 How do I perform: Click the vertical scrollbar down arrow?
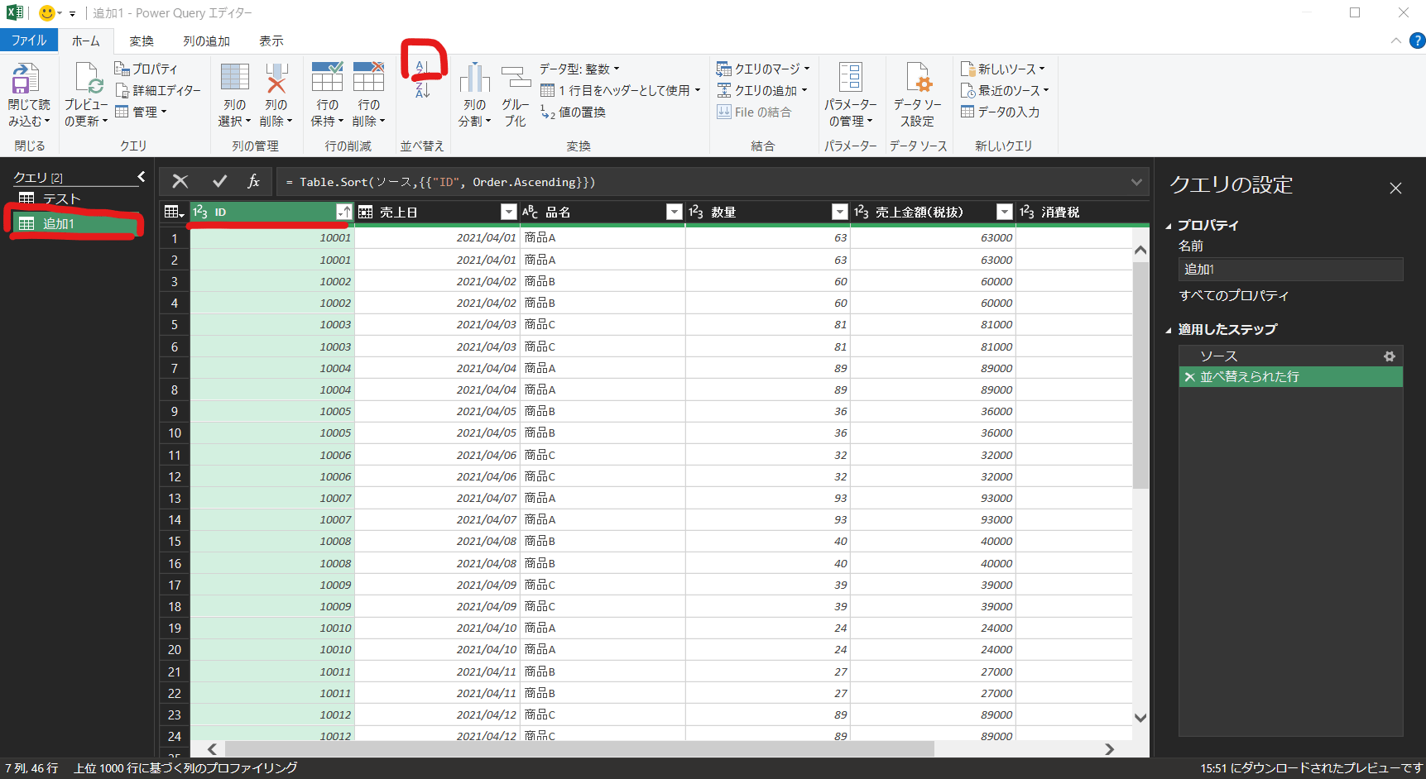click(x=1140, y=718)
